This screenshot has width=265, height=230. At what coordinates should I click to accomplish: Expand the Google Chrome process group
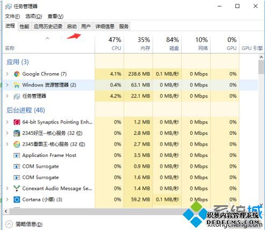(7, 74)
